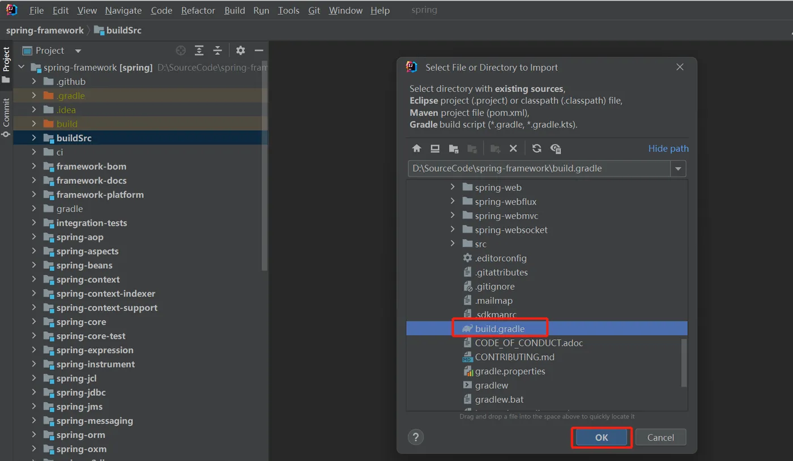Click the Delete (X) icon in dialog toolbar
The height and width of the screenshot is (461, 793).
click(x=513, y=148)
